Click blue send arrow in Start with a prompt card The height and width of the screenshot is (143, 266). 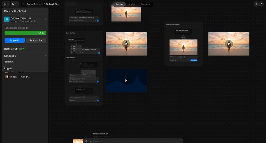click(98, 21)
